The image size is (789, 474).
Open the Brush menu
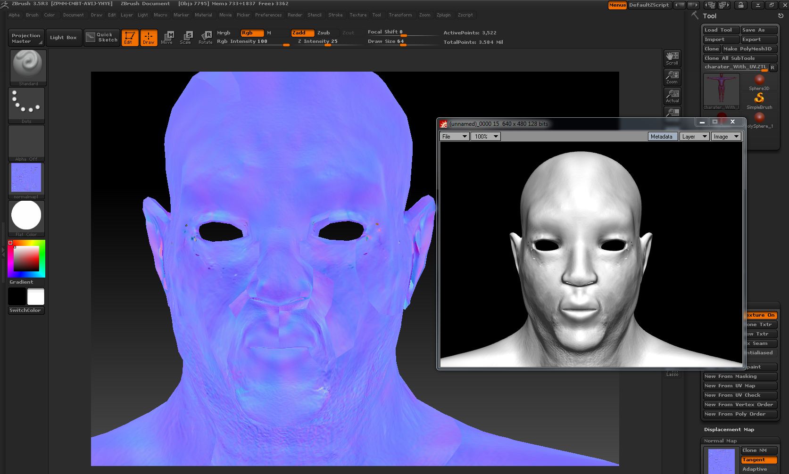coord(32,15)
